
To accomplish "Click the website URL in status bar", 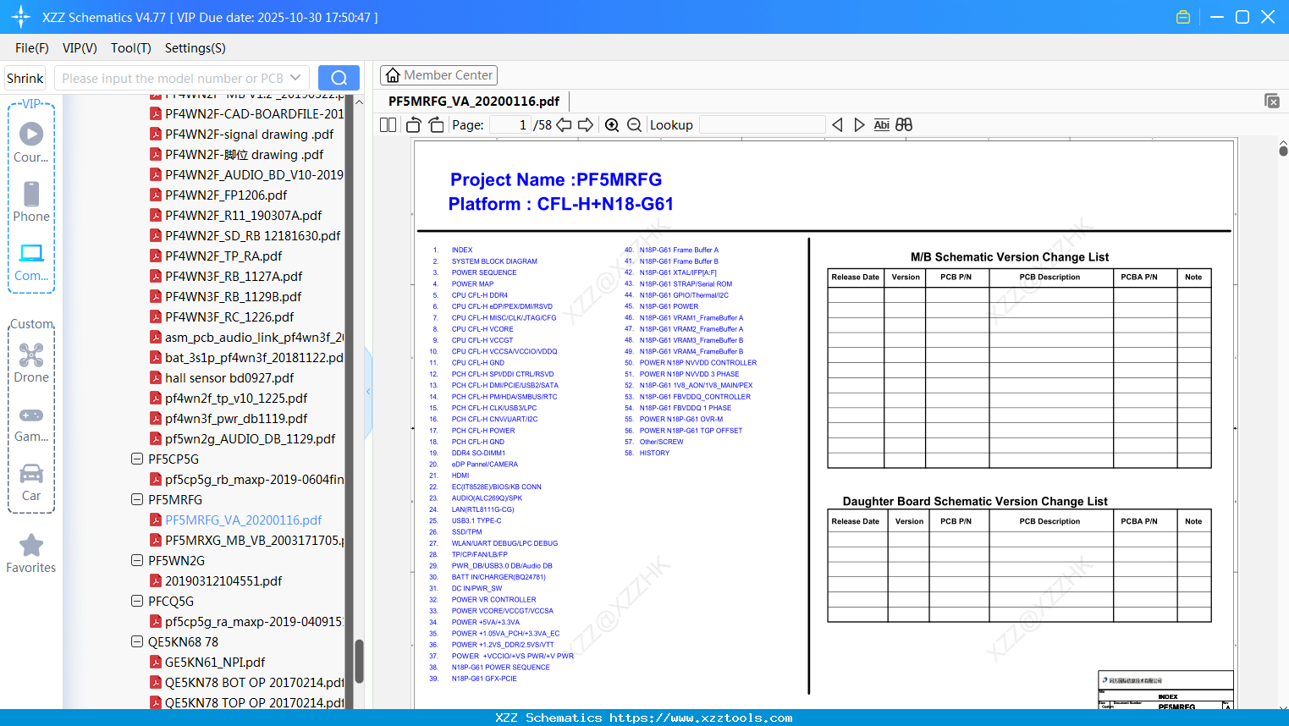I will pos(701,718).
